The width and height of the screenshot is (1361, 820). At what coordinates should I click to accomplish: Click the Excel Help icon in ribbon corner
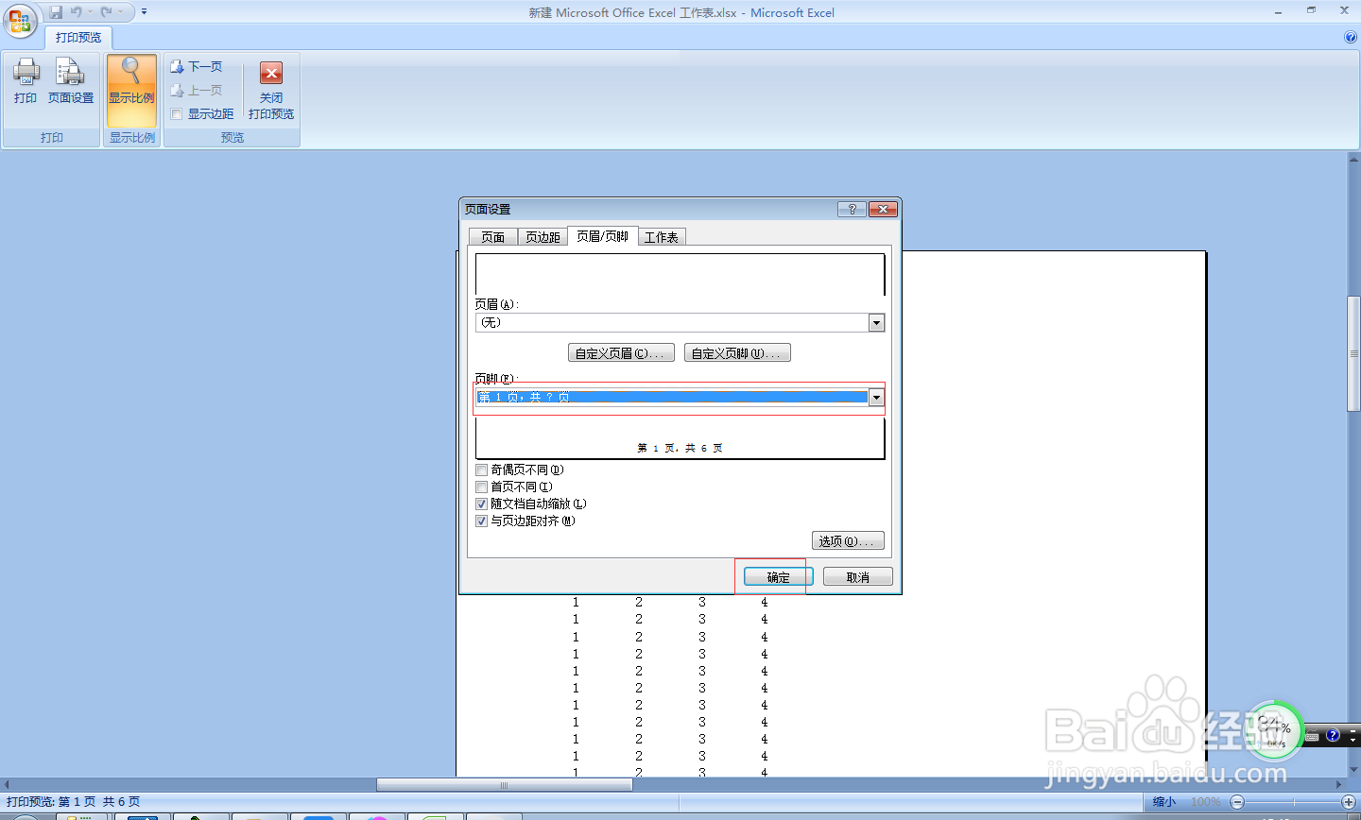click(1350, 37)
